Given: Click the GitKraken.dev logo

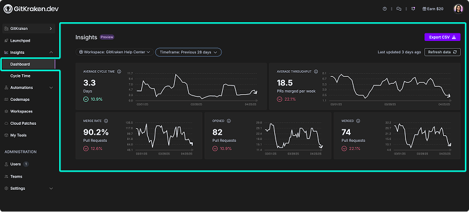Looking at the screenshot, I should pos(31,9).
